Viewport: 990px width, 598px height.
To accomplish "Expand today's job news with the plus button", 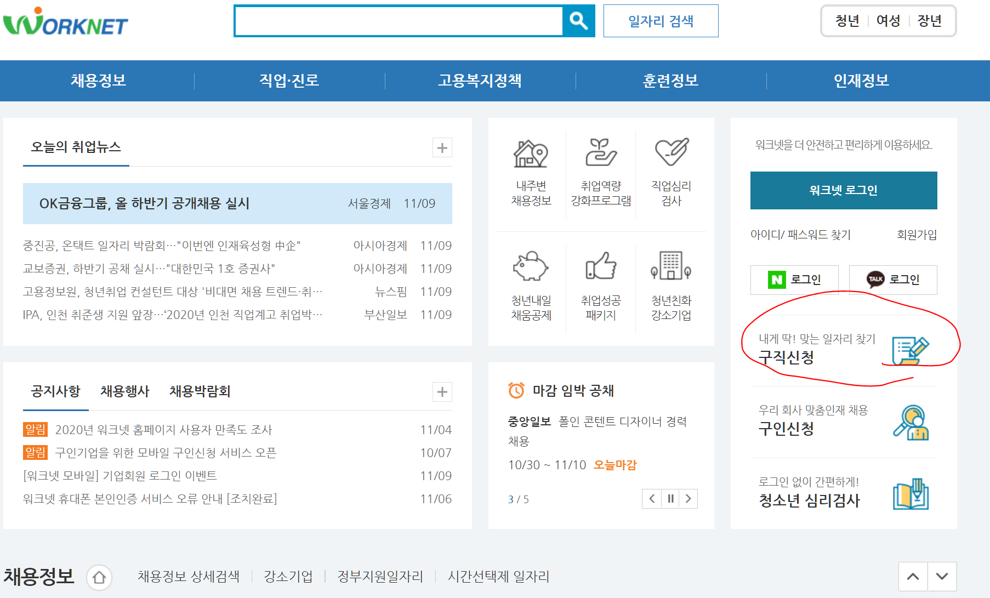I will pyautogui.click(x=442, y=147).
